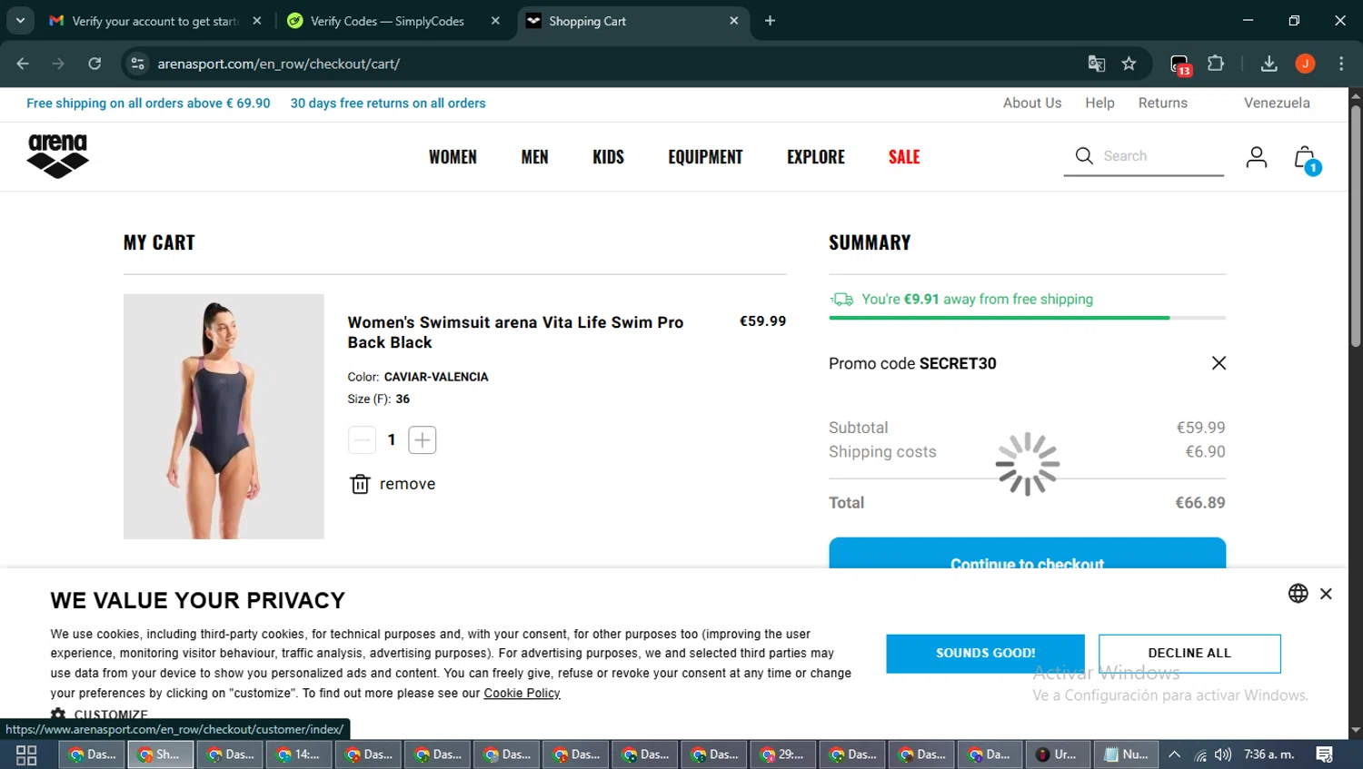Open the SALE menu
The height and width of the screenshot is (769, 1363).
(904, 157)
